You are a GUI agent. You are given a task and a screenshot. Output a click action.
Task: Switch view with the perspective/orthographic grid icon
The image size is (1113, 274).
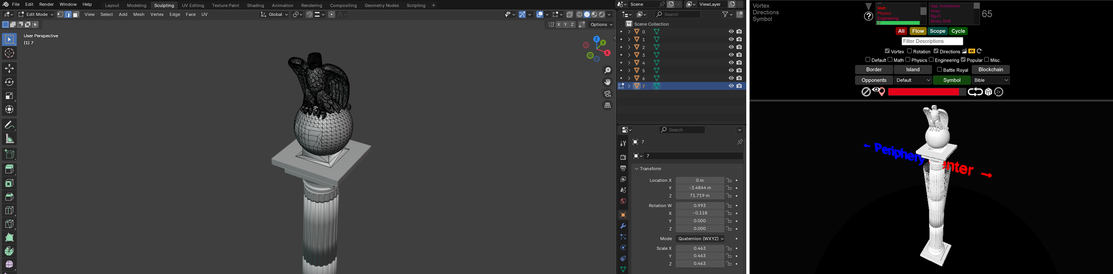pyautogui.click(x=608, y=106)
